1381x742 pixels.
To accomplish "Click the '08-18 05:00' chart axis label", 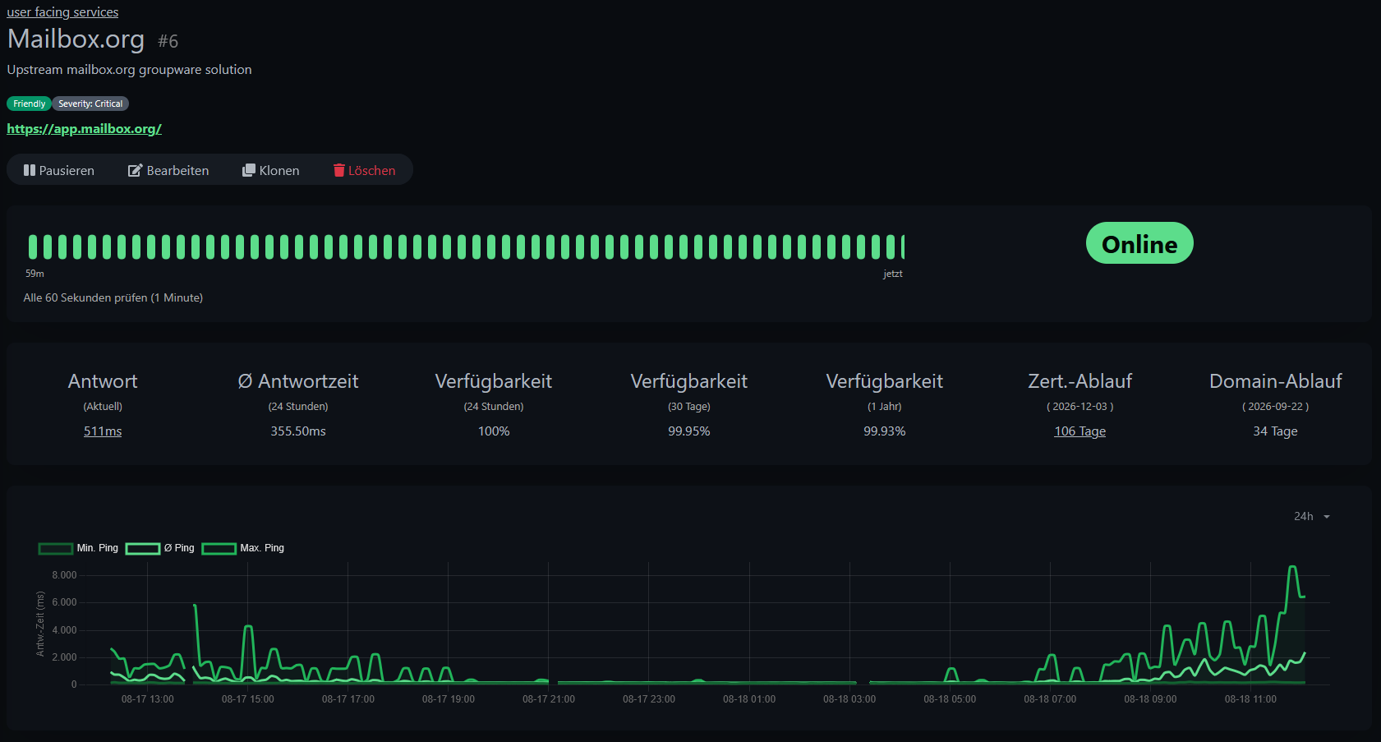I will (x=950, y=699).
